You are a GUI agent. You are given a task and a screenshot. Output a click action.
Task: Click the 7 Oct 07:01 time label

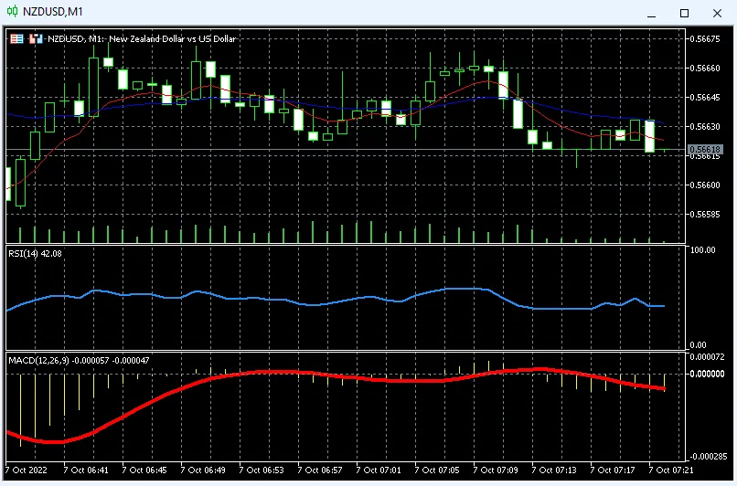[379, 470]
